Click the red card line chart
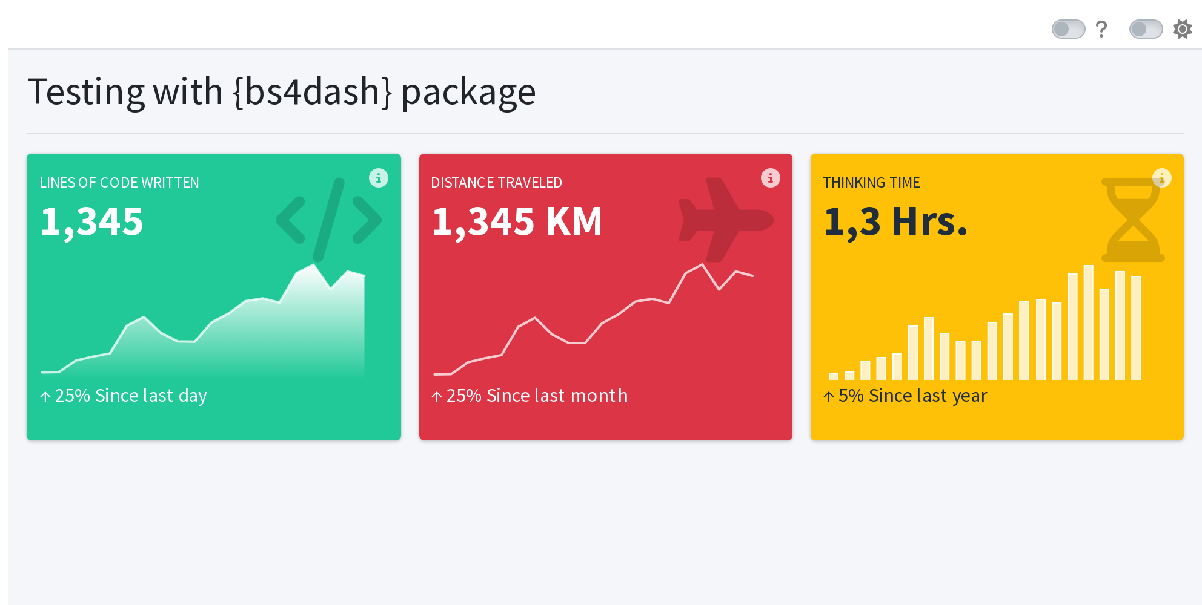 pos(594,319)
